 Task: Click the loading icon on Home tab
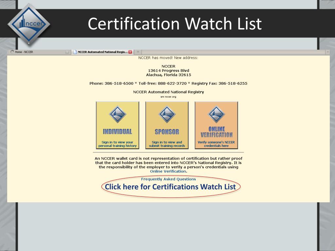pyautogui.click(x=12, y=52)
